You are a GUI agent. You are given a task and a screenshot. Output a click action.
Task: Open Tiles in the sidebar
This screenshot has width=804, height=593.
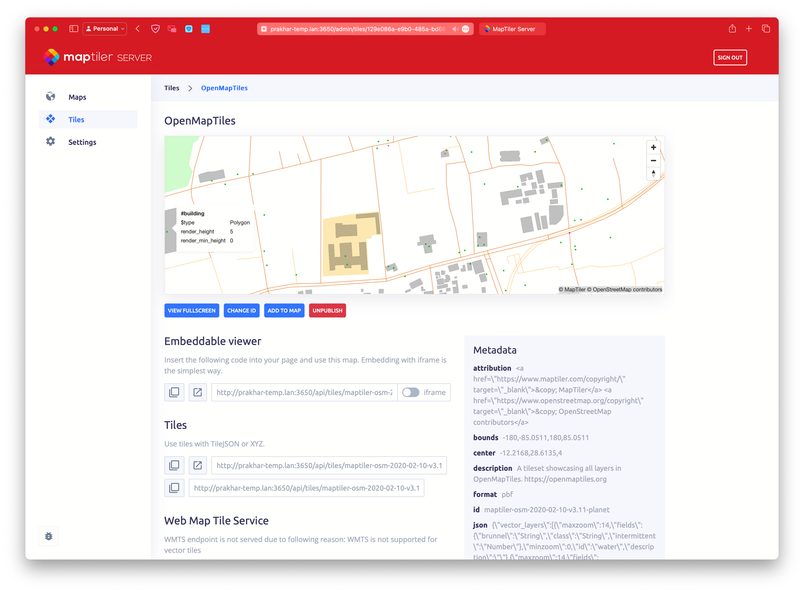[x=88, y=119]
